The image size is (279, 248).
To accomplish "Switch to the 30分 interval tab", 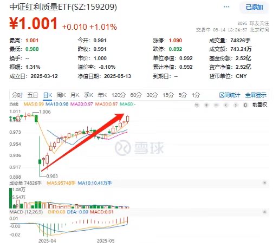I will [x=152, y=95].
